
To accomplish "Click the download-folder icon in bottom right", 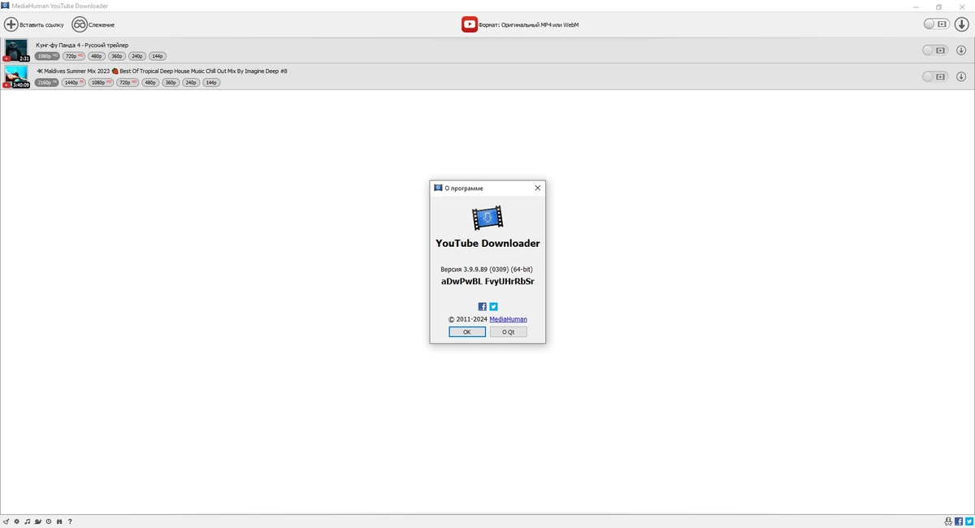I will pyautogui.click(x=948, y=522).
